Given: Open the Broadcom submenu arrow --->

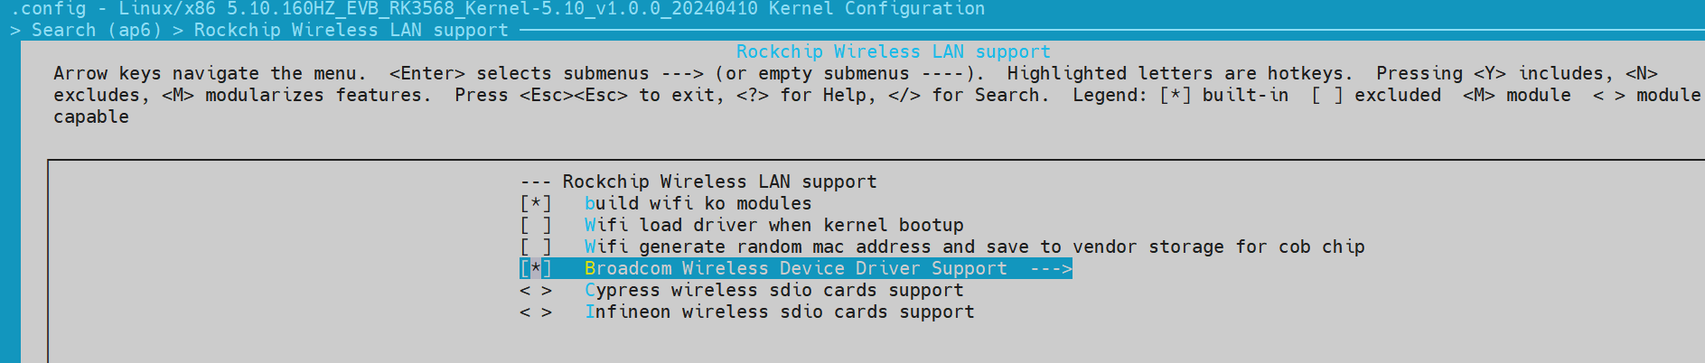Looking at the screenshot, I should click(x=1051, y=269).
